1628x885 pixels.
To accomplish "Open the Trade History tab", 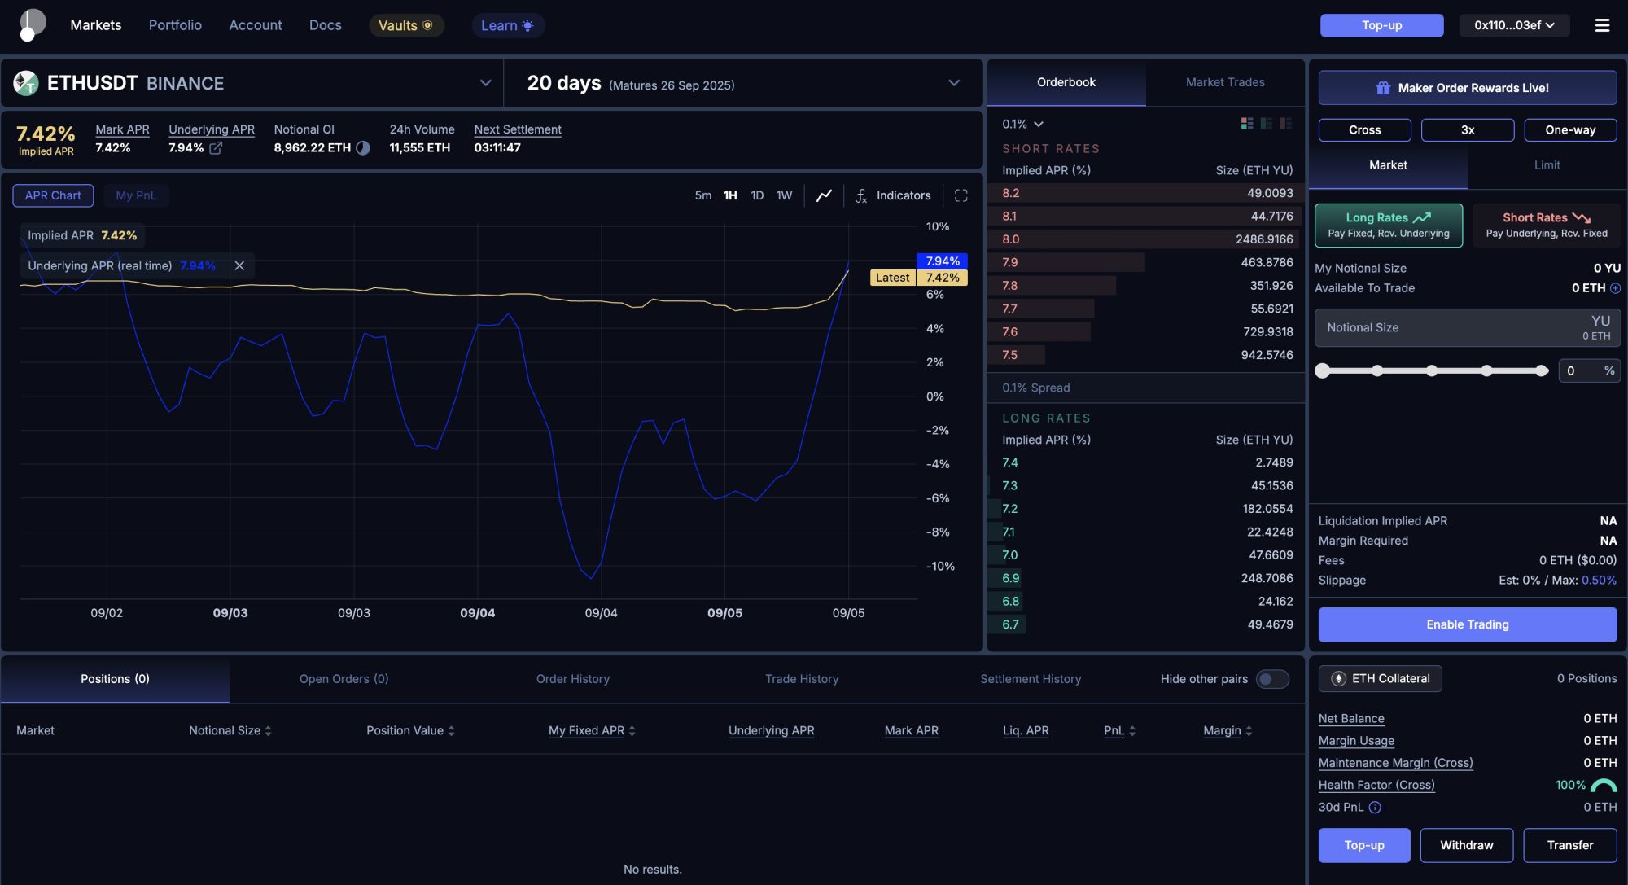I will coord(801,678).
